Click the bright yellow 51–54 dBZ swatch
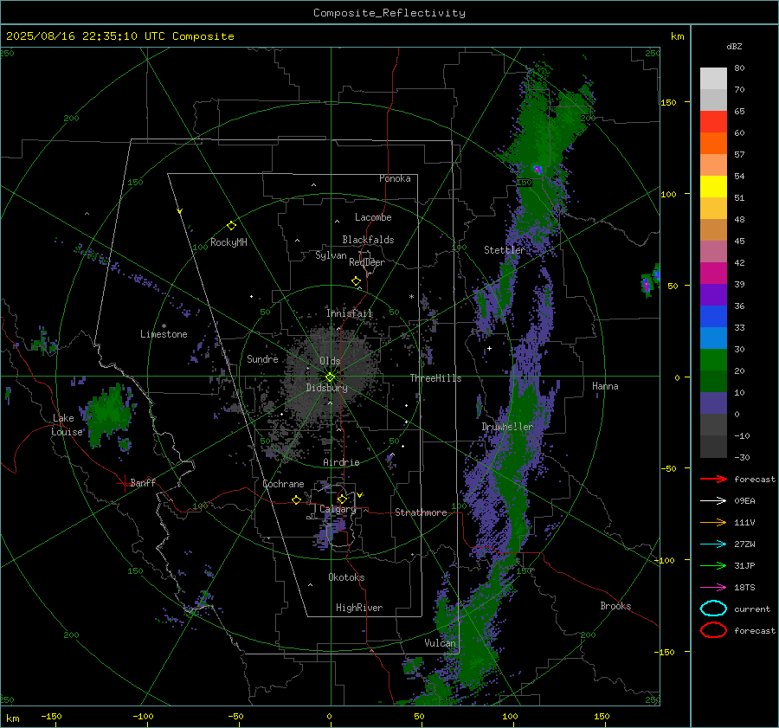Screen dimensions: 779x728 coord(713,187)
